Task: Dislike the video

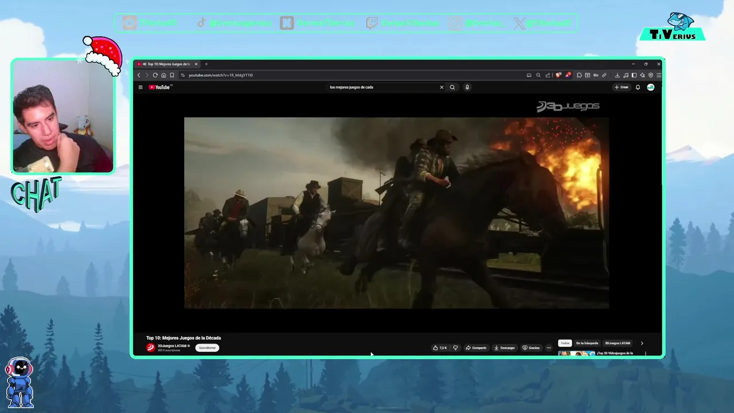Action: [x=455, y=348]
